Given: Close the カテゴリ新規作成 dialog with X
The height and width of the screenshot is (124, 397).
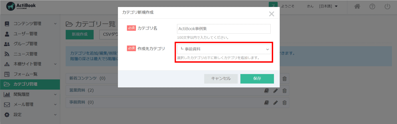Looking at the screenshot, I should coord(271,14).
